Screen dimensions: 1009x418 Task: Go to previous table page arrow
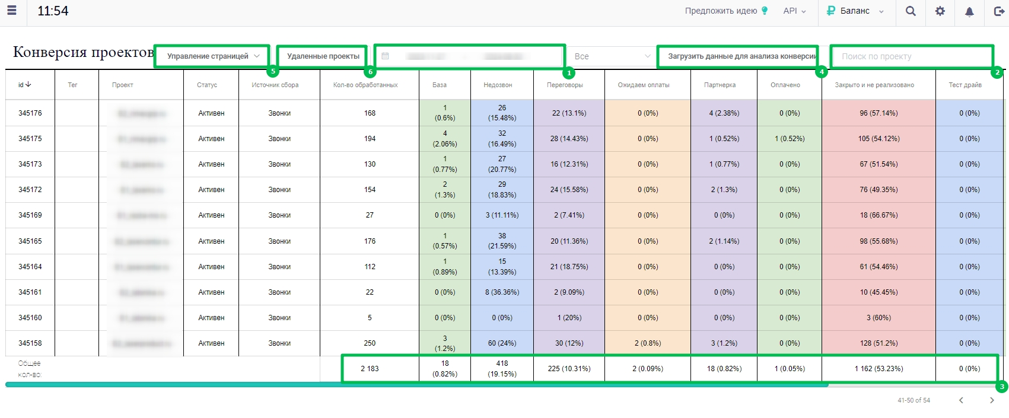961,400
